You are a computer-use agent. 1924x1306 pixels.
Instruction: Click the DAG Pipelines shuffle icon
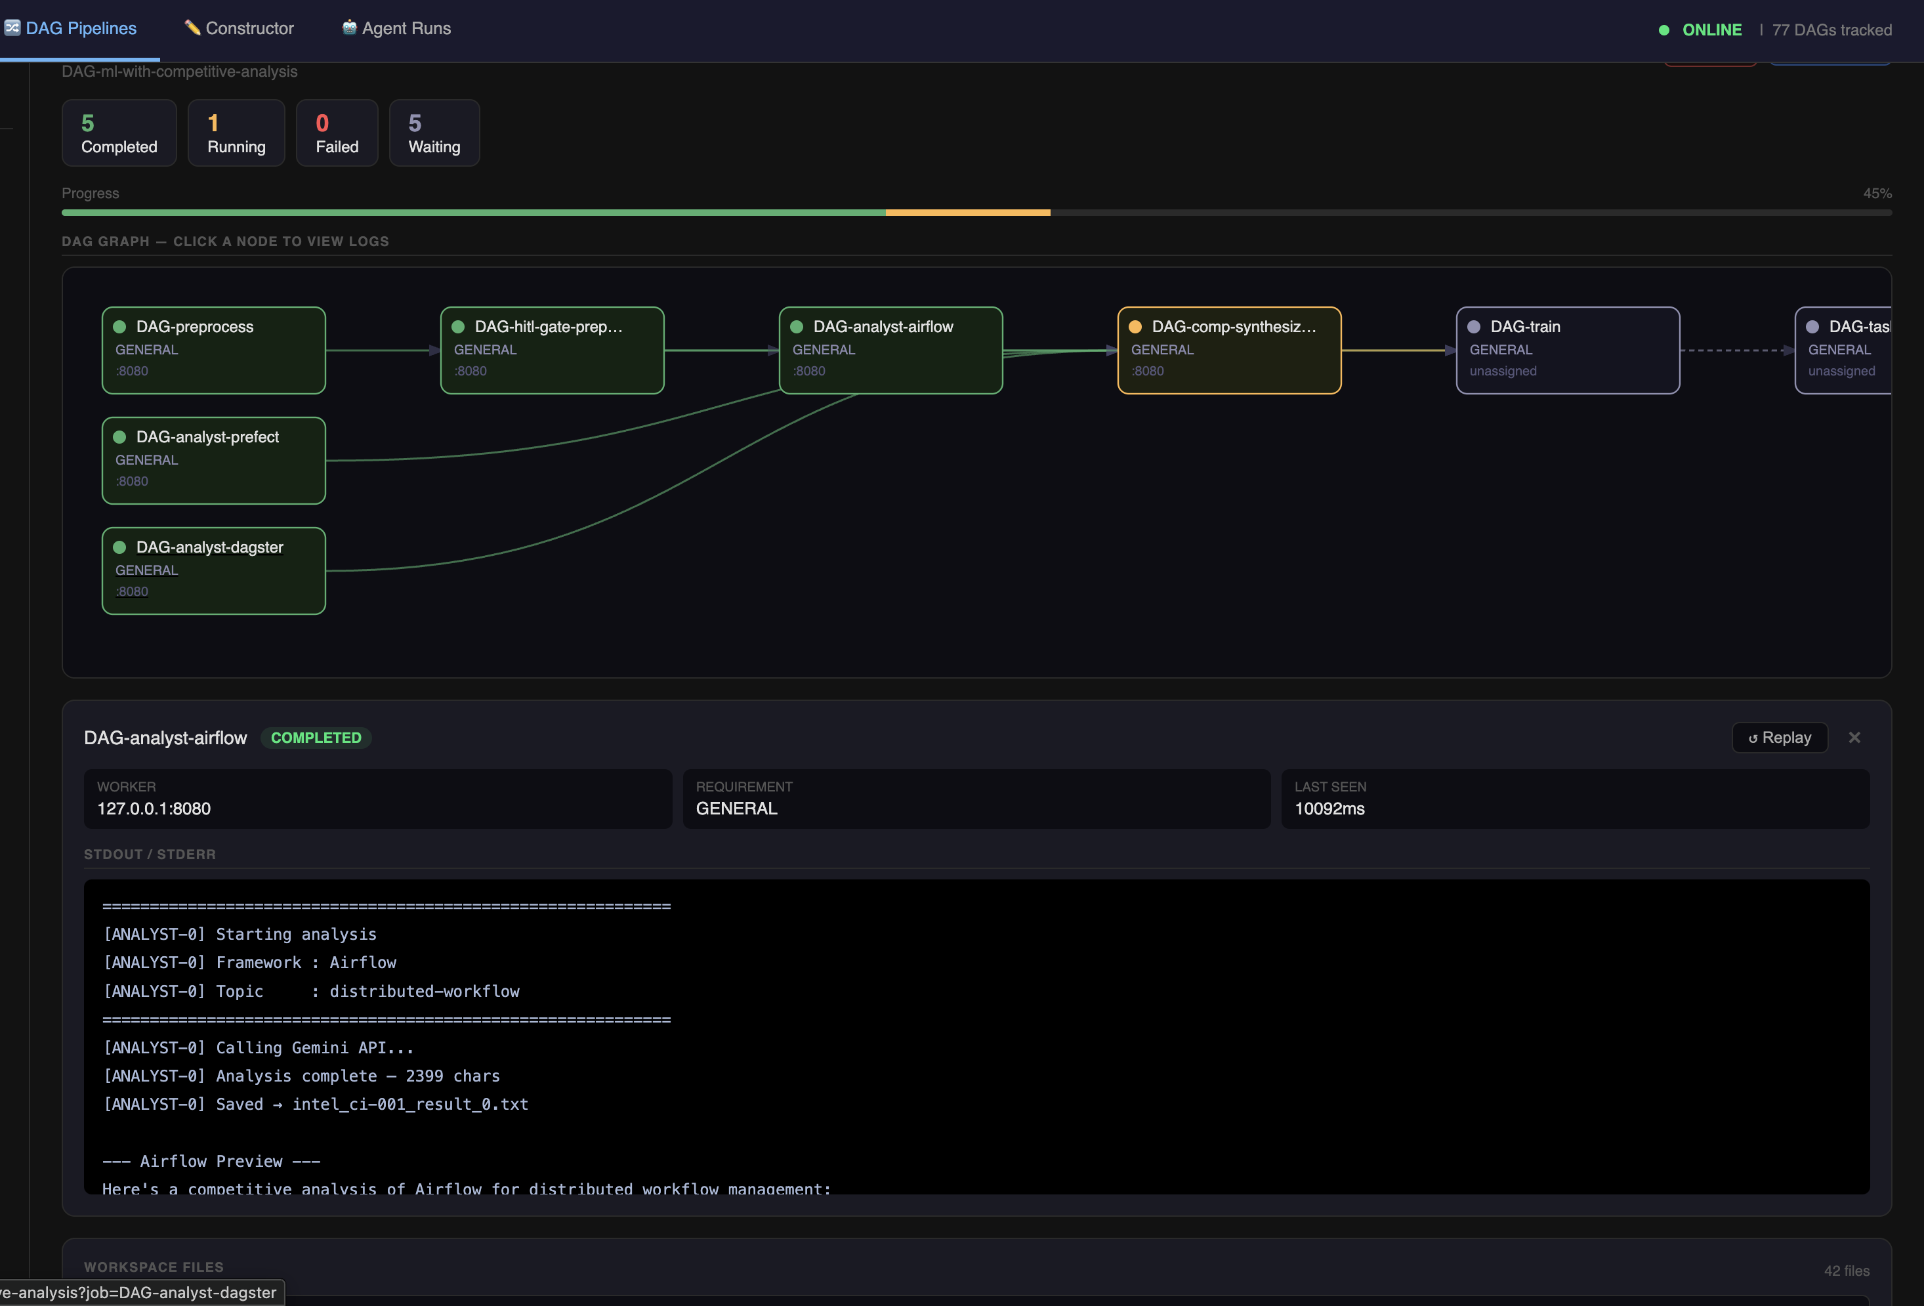pyautogui.click(x=12, y=28)
